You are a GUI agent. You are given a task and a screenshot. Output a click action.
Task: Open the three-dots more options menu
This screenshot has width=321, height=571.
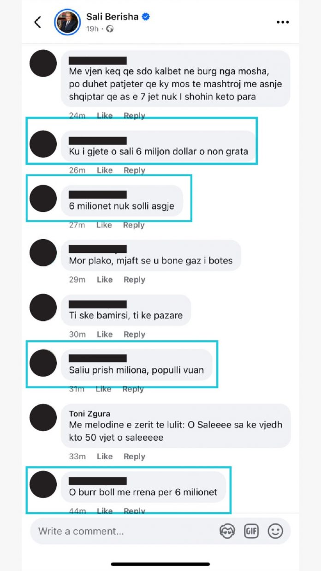[x=283, y=22]
